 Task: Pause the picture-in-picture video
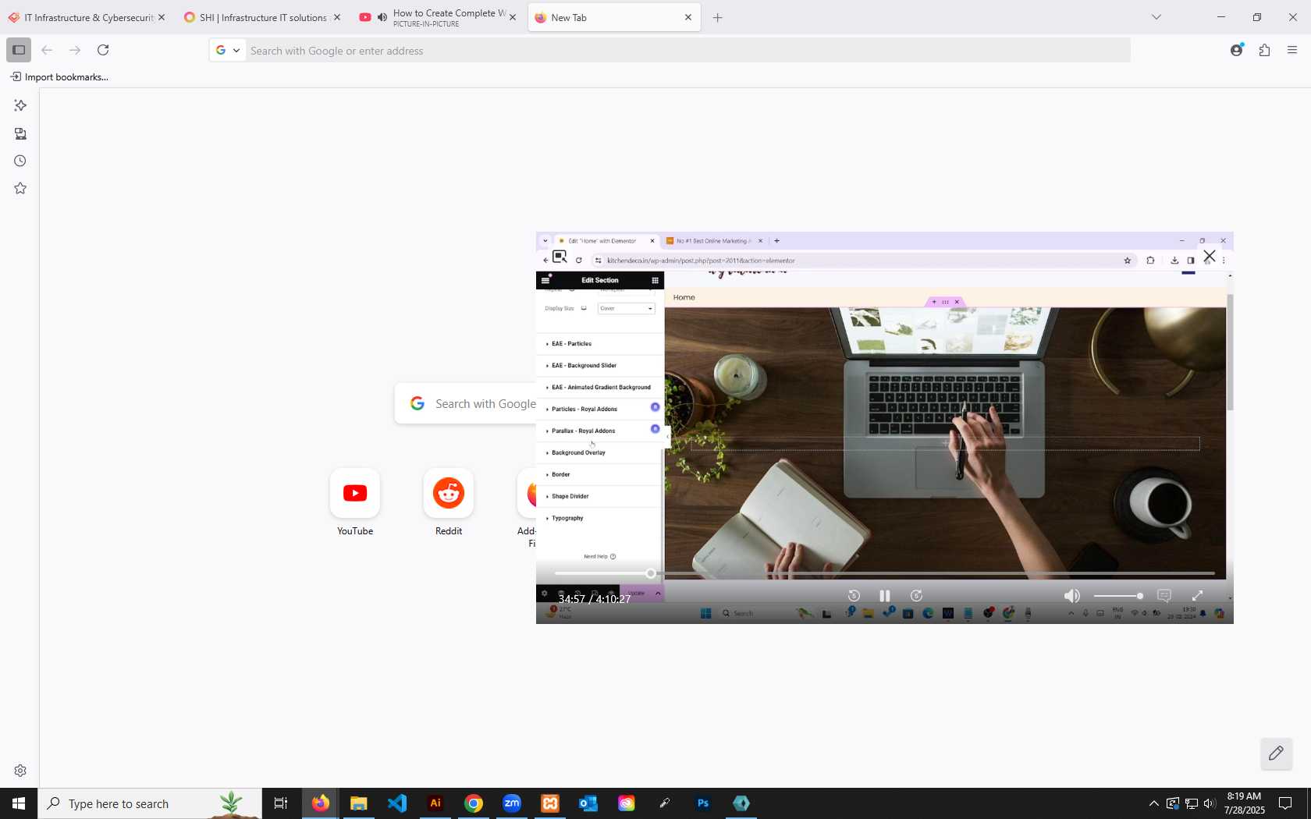point(885,596)
